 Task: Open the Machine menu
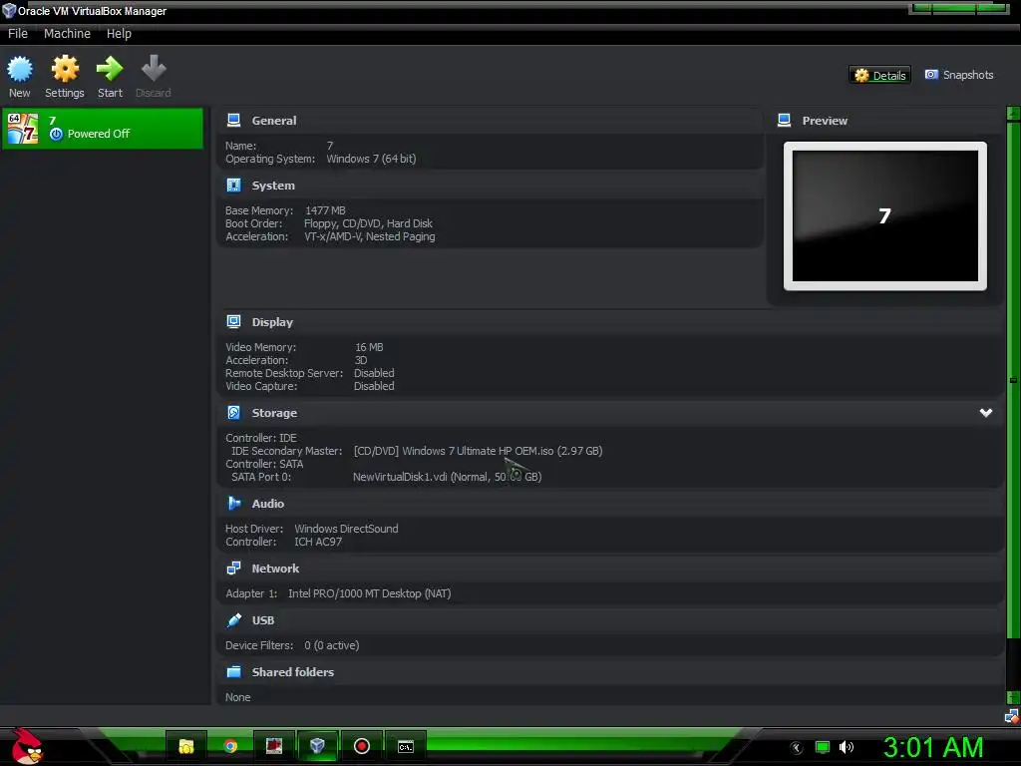point(67,33)
